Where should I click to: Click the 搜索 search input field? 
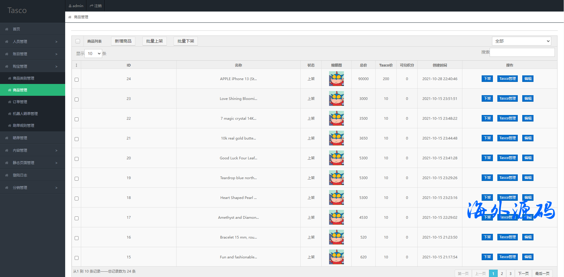522,52
